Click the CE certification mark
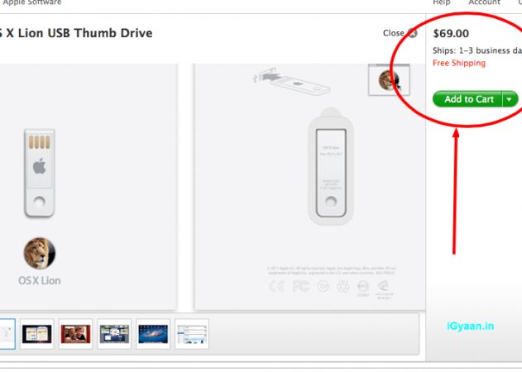Screen dimensions: 522x372 tap(276, 286)
